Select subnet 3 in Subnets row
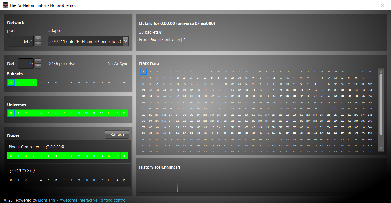Viewport: 391px width, 203px height. 33,82
